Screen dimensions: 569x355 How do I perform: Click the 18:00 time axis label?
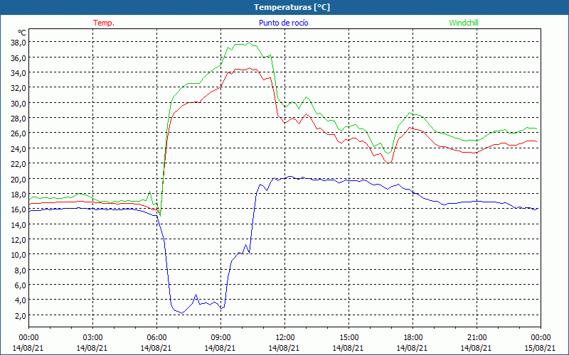(413, 338)
